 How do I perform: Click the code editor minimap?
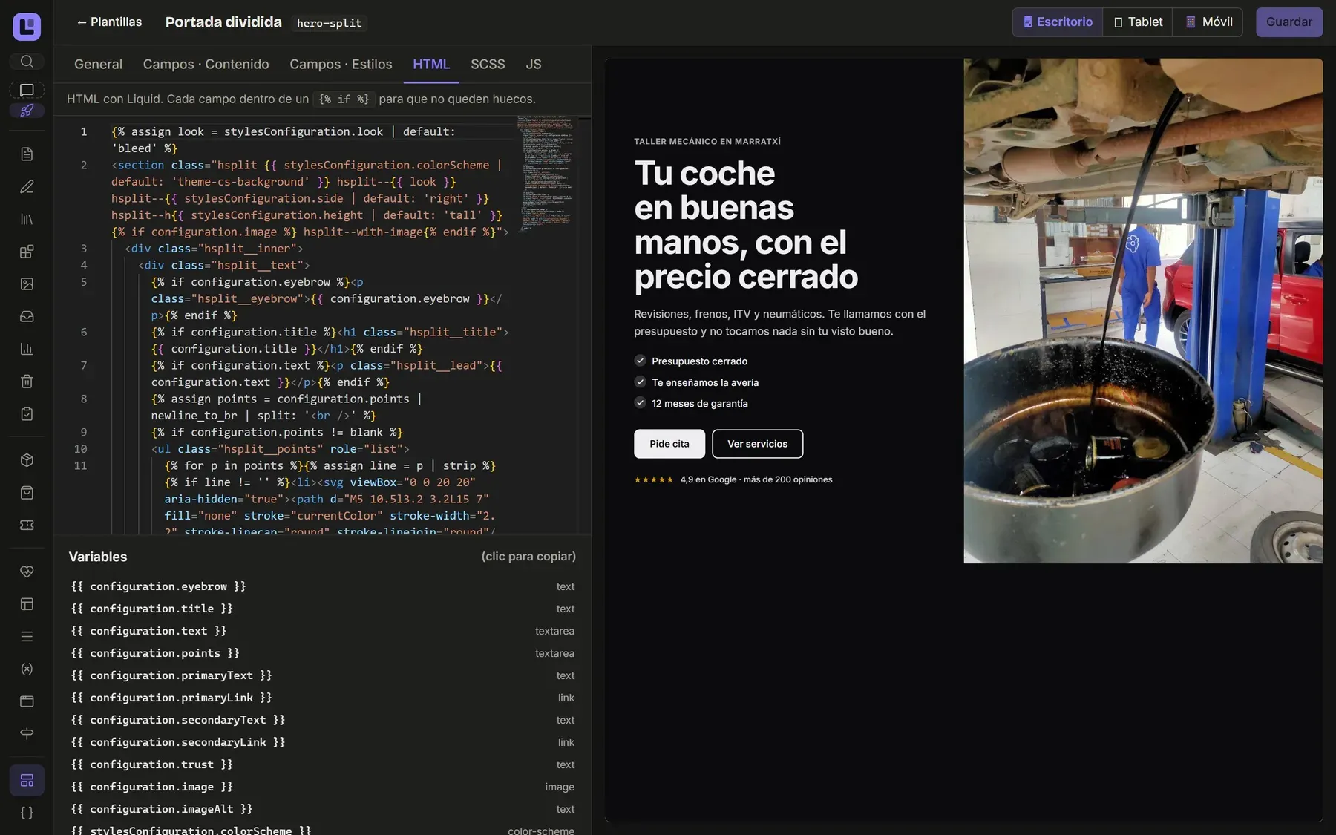point(546,174)
